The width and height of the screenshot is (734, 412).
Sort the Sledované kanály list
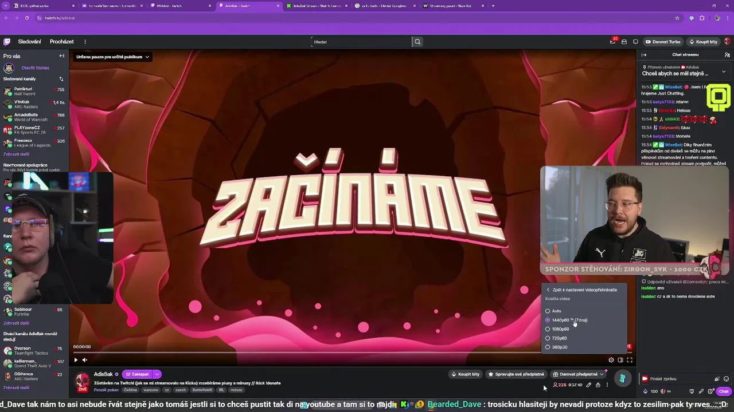pos(61,79)
